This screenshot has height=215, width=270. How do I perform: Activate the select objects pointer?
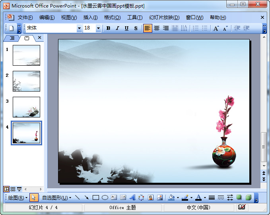click(34, 197)
